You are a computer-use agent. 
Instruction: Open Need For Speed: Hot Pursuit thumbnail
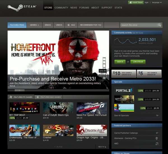click(x=92, y=108)
